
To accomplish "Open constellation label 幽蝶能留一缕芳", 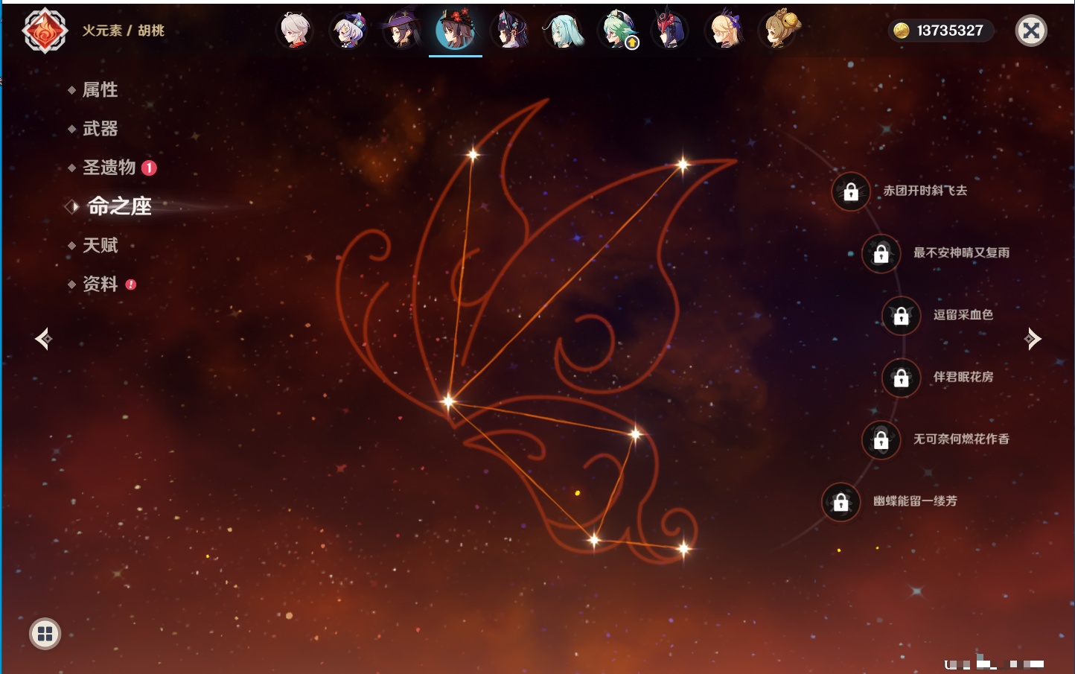I will pos(915,501).
